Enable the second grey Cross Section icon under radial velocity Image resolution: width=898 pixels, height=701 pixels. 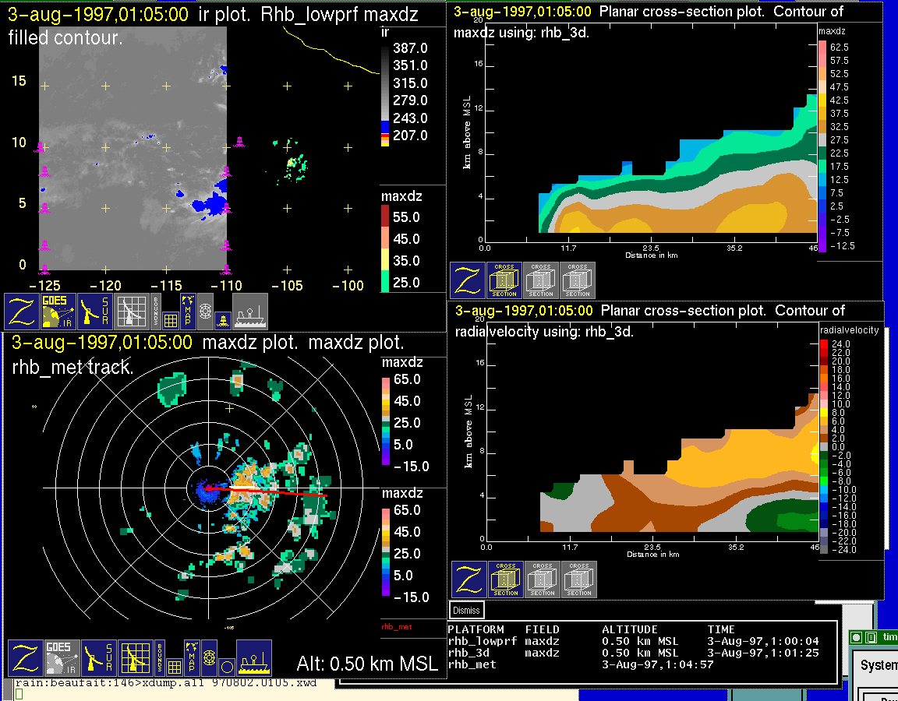click(543, 580)
